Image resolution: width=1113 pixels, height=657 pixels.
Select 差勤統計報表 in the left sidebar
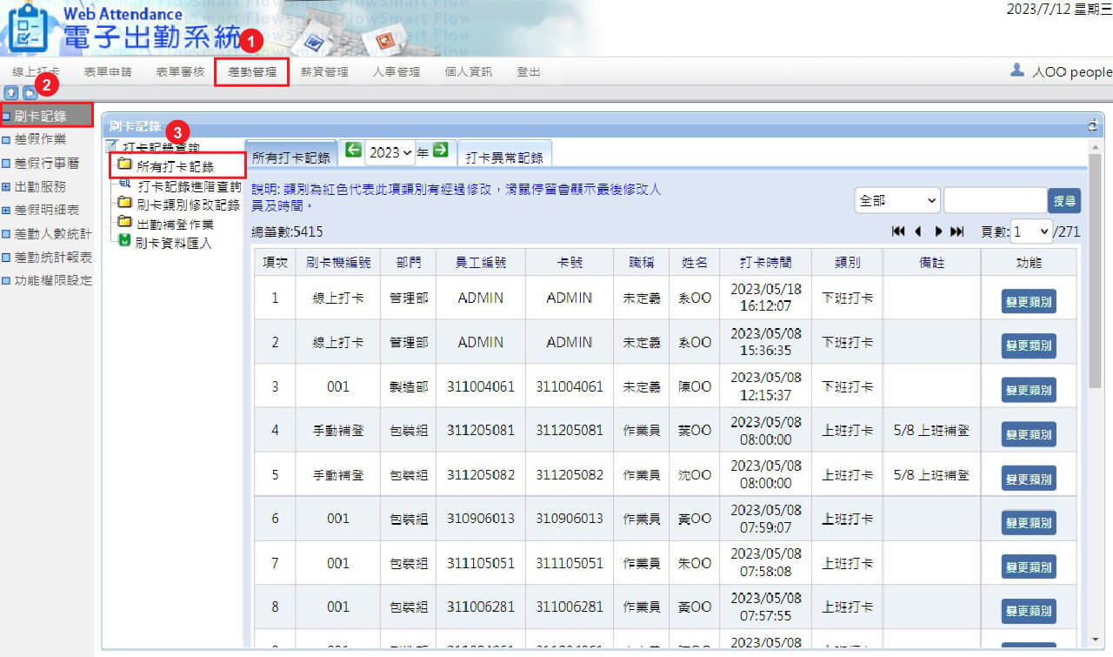point(53,257)
